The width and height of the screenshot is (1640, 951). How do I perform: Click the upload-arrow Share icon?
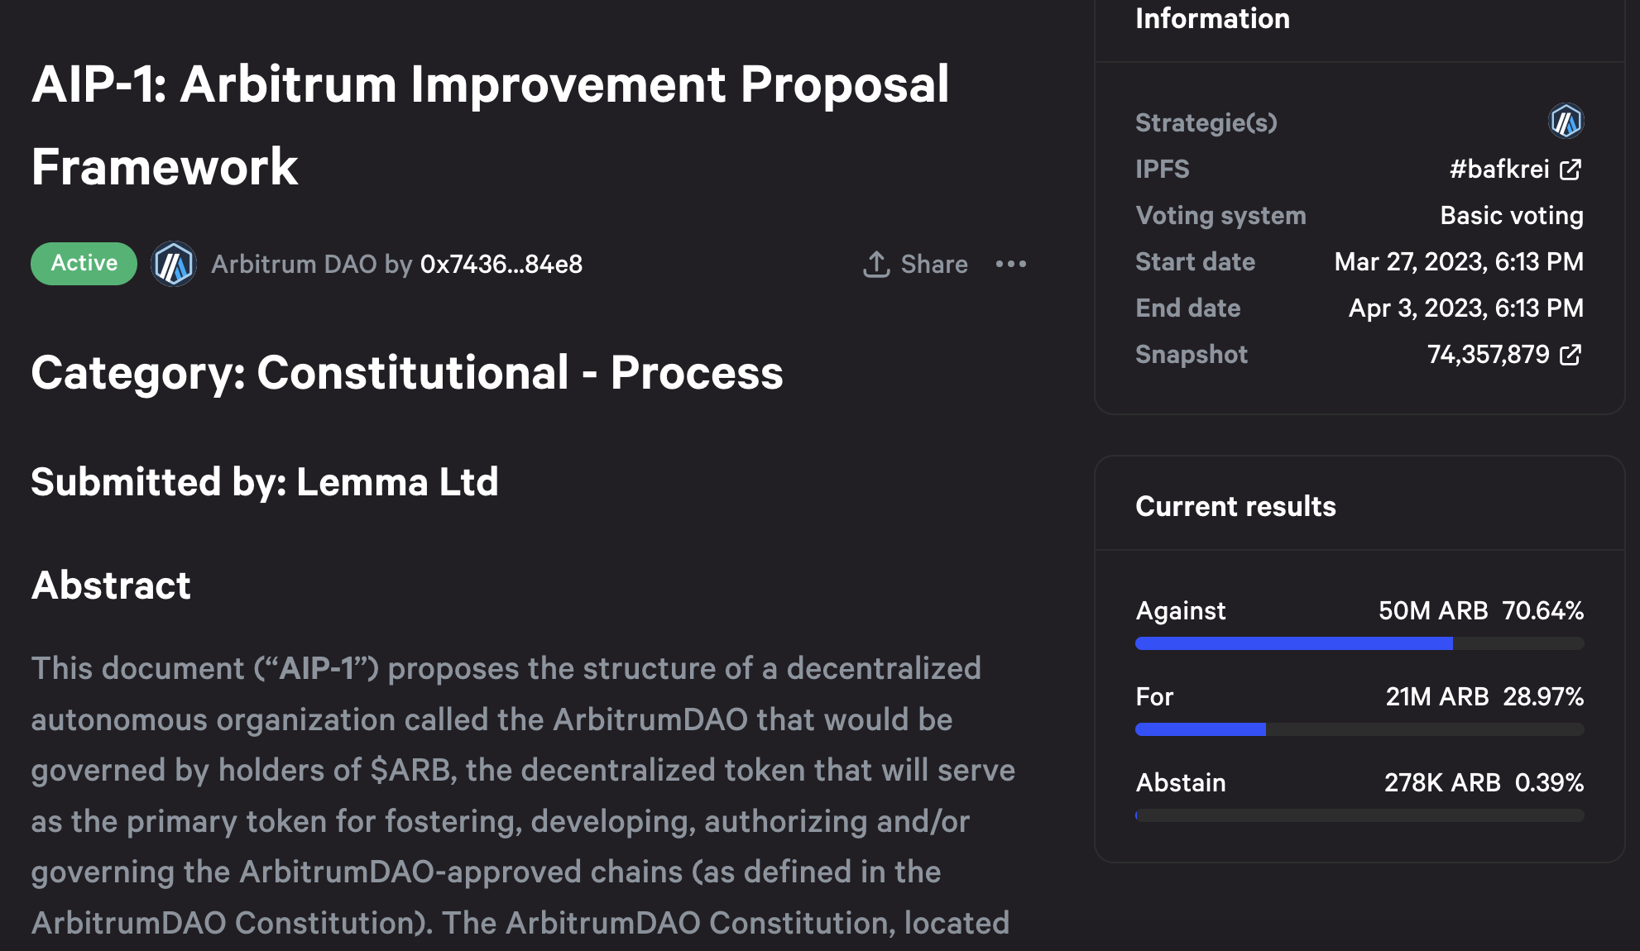pyautogui.click(x=876, y=265)
